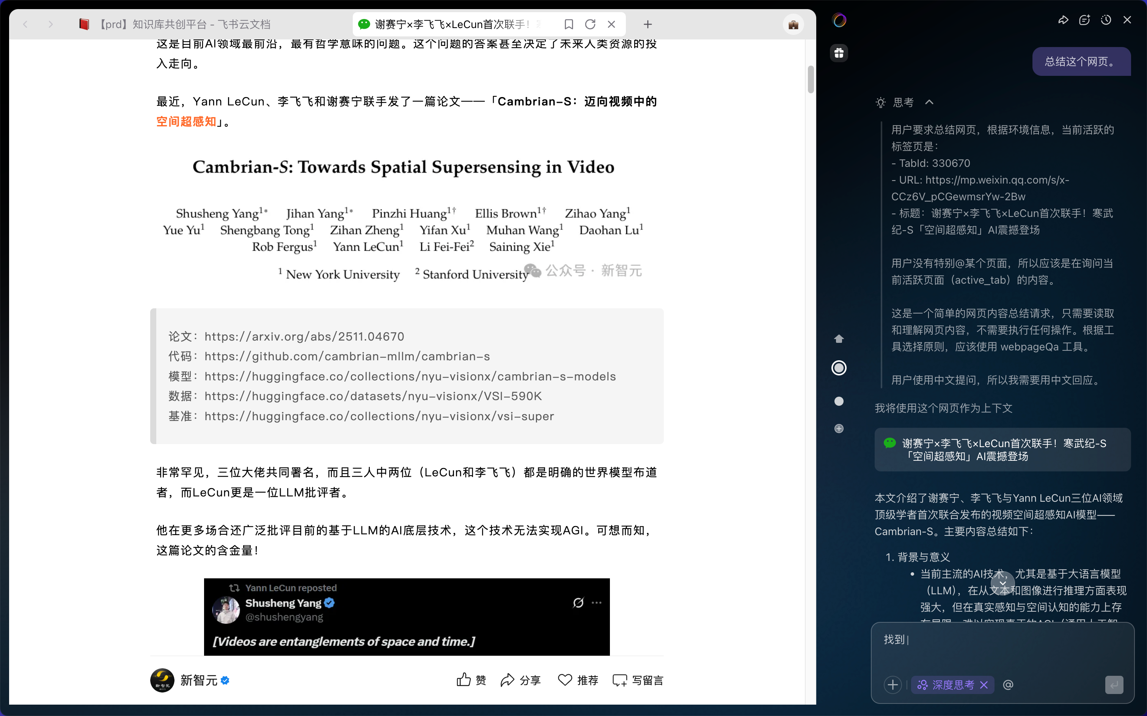Screen dimensions: 1147x716
Task: Start a new chat conversation
Action: click(x=1084, y=20)
